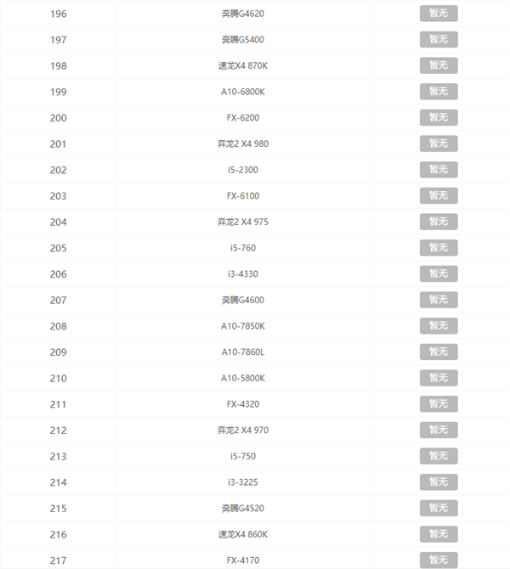
Task: Select the A10-5800K processor name
Action: [243, 378]
